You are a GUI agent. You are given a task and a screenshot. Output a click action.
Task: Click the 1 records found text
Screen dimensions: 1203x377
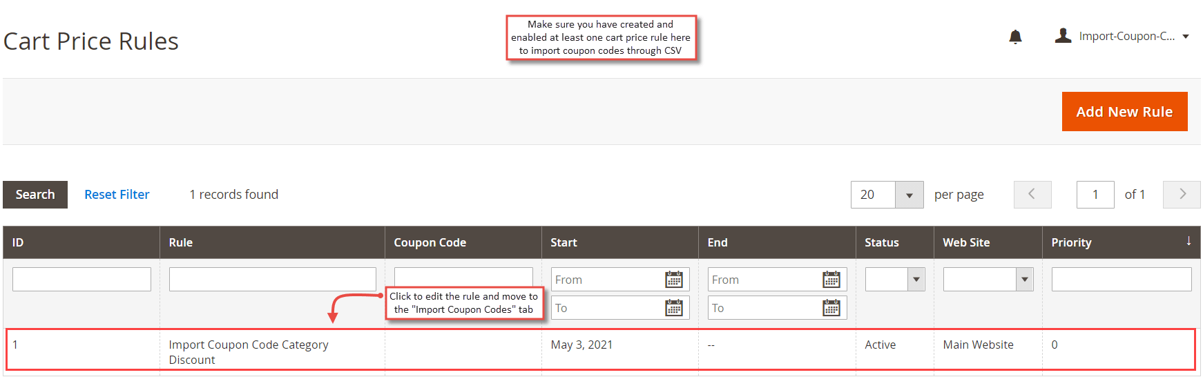pyautogui.click(x=234, y=195)
